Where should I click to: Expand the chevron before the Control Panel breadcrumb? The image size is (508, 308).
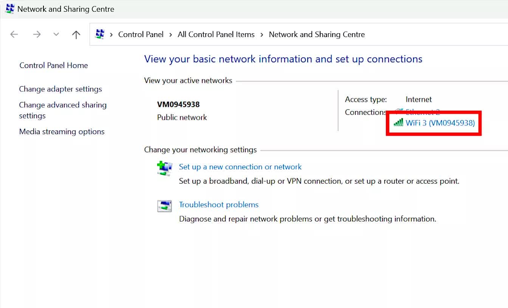click(112, 35)
